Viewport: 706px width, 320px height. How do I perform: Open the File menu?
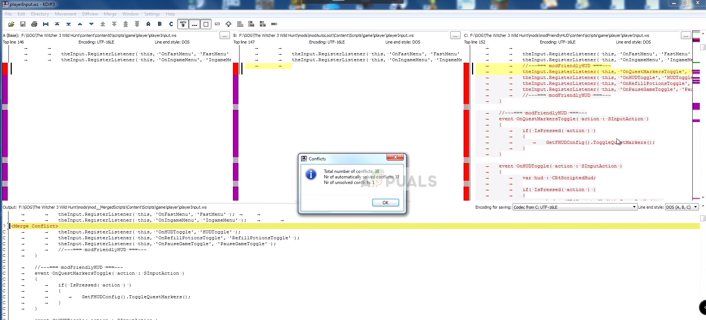[8, 14]
